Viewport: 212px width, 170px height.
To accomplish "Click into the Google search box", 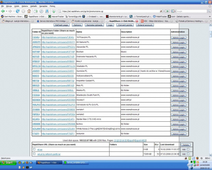I will point(191,11).
